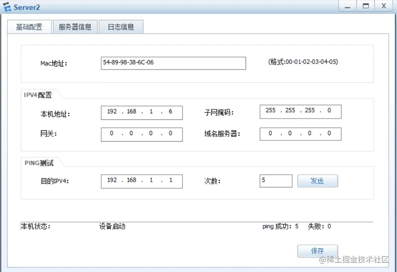
Task: Click the 子网掩码 input field
Action: pyautogui.click(x=301, y=112)
